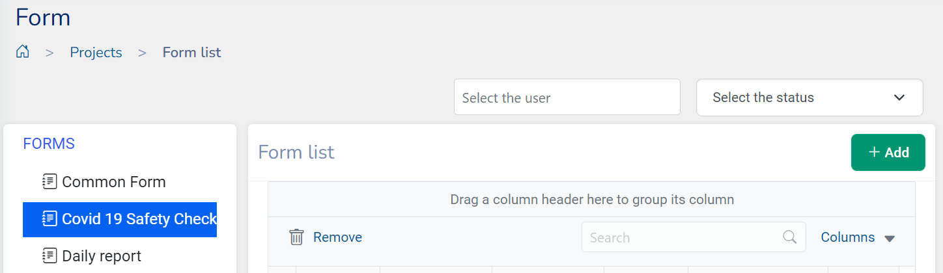The width and height of the screenshot is (943, 273).
Task: Focus the Select the user field
Action: tap(567, 97)
